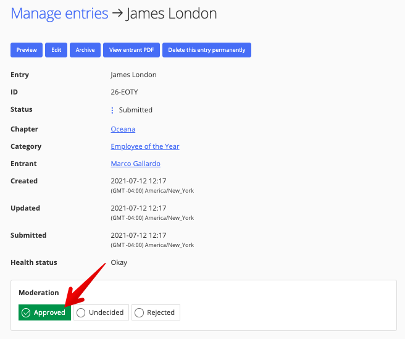This screenshot has height=339, width=405.
Task: Click the Edit button
Action: pos(56,50)
